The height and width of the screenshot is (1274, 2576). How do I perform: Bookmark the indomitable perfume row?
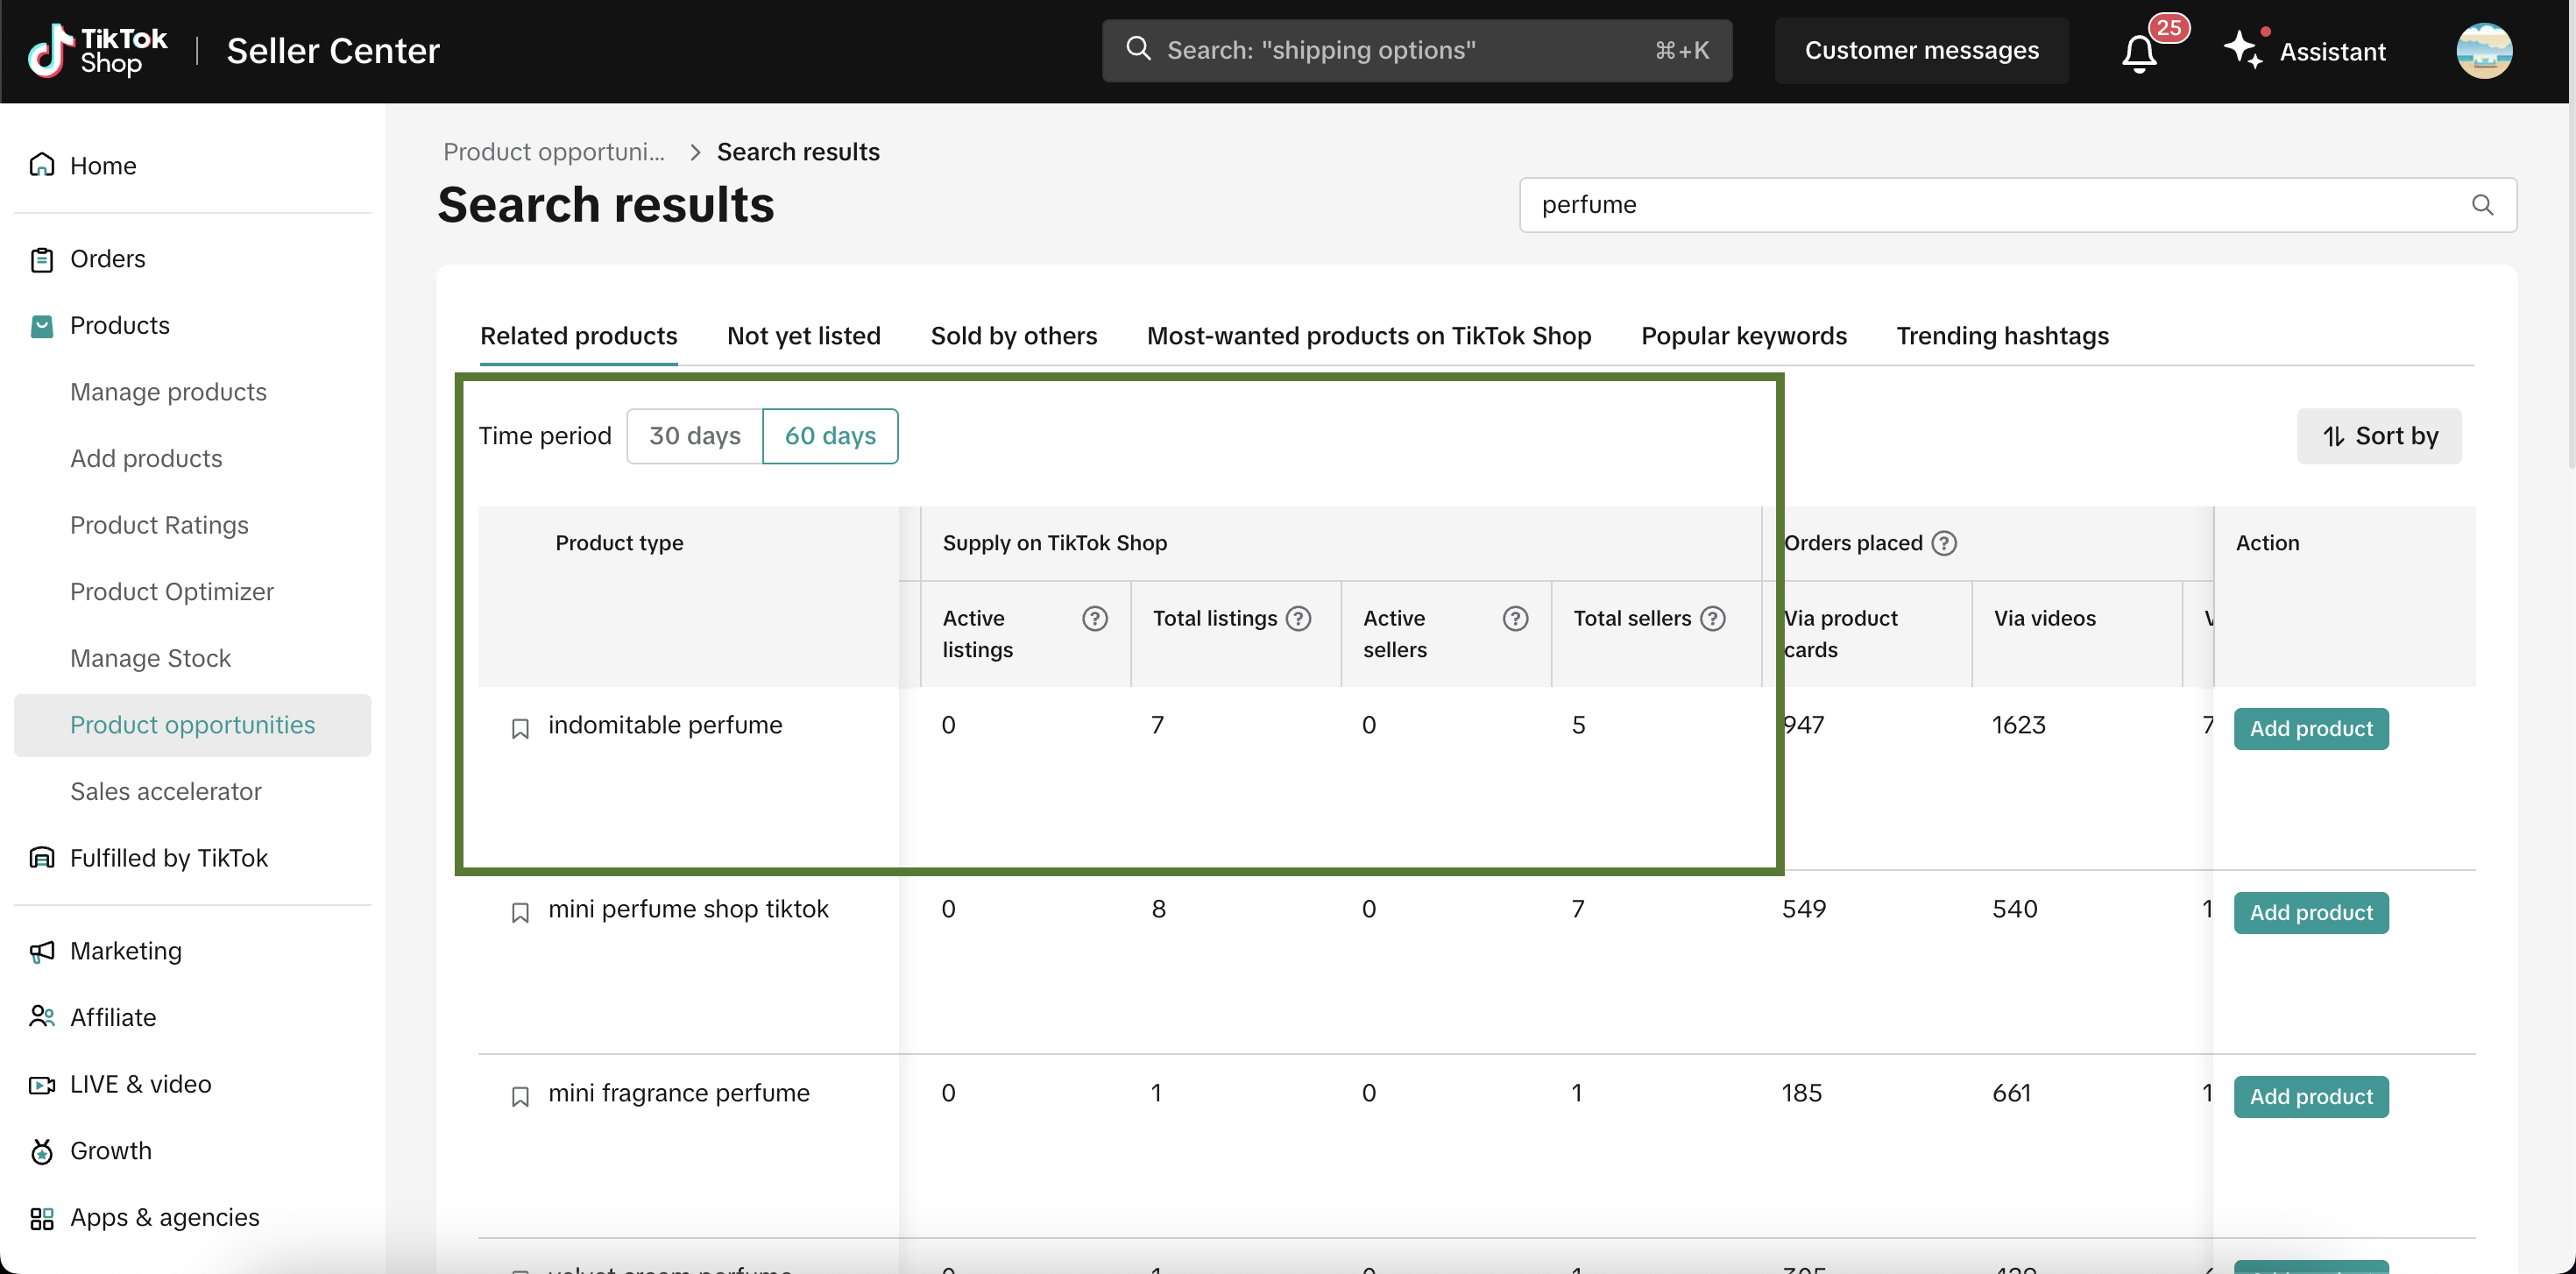pos(520,728)
